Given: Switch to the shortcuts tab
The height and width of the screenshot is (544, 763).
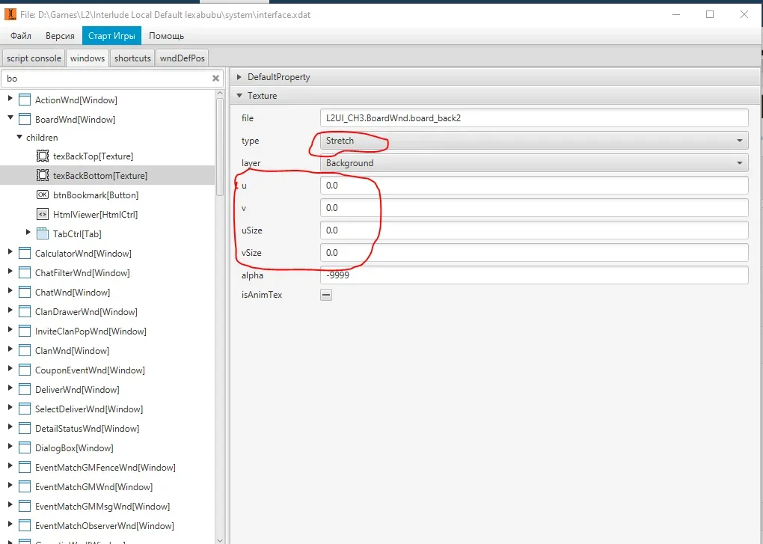Looking at the screenshot, I should (132, 58).
